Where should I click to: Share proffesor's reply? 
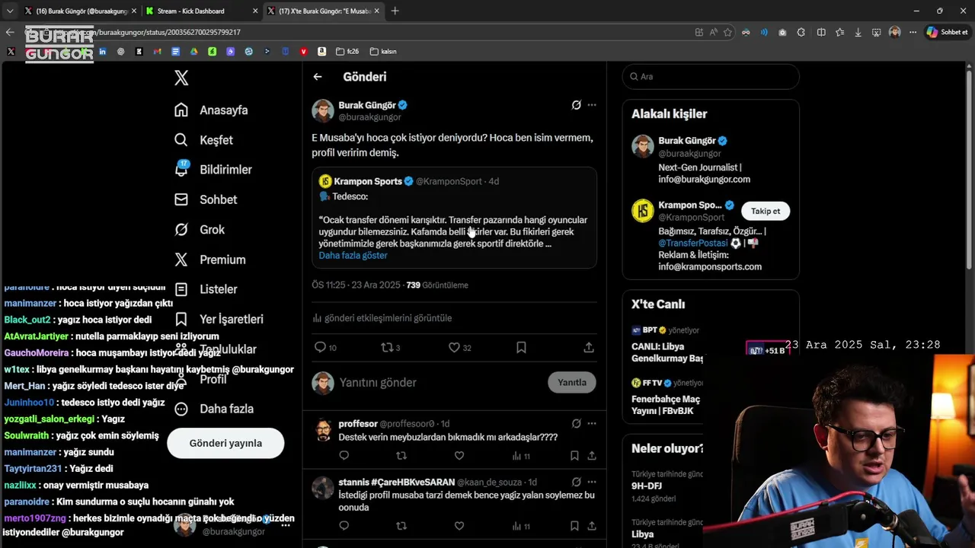point(592,456)
